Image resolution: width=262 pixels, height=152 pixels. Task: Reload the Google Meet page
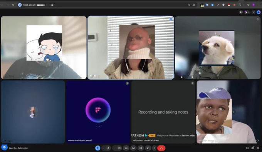click(x=13, y=5)
